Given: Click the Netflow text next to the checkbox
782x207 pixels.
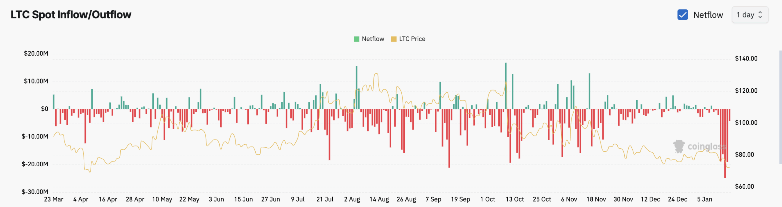Looking at the screenshot, I should 707,14.
